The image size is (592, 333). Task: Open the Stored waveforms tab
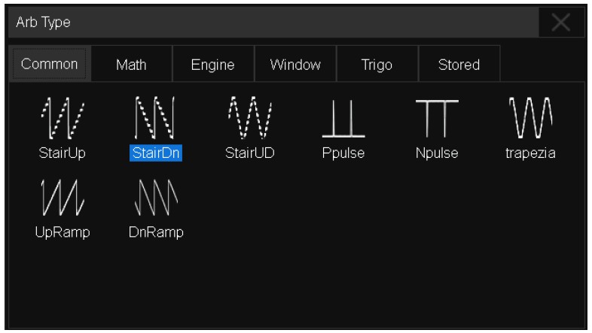pyautogui.click(x=459, y=65)
